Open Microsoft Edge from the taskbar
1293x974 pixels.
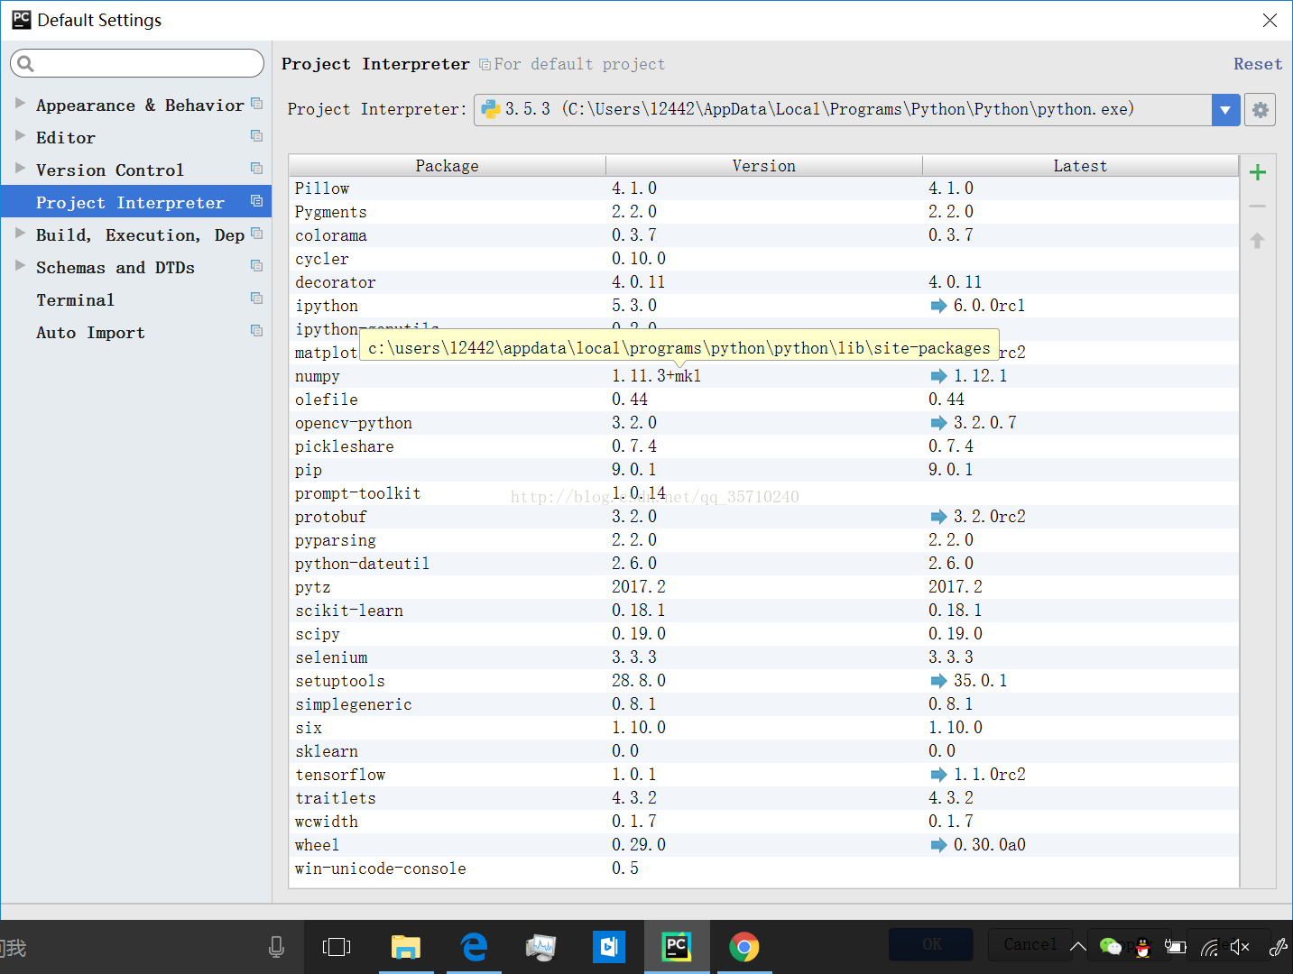pyautogui.click(x=474, y=947)
